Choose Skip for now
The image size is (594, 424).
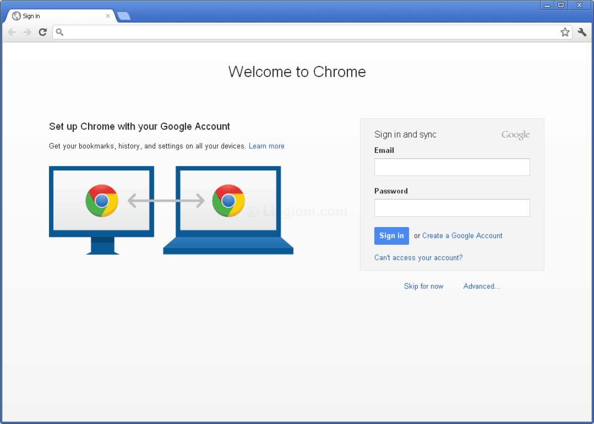tap(423, 286)
